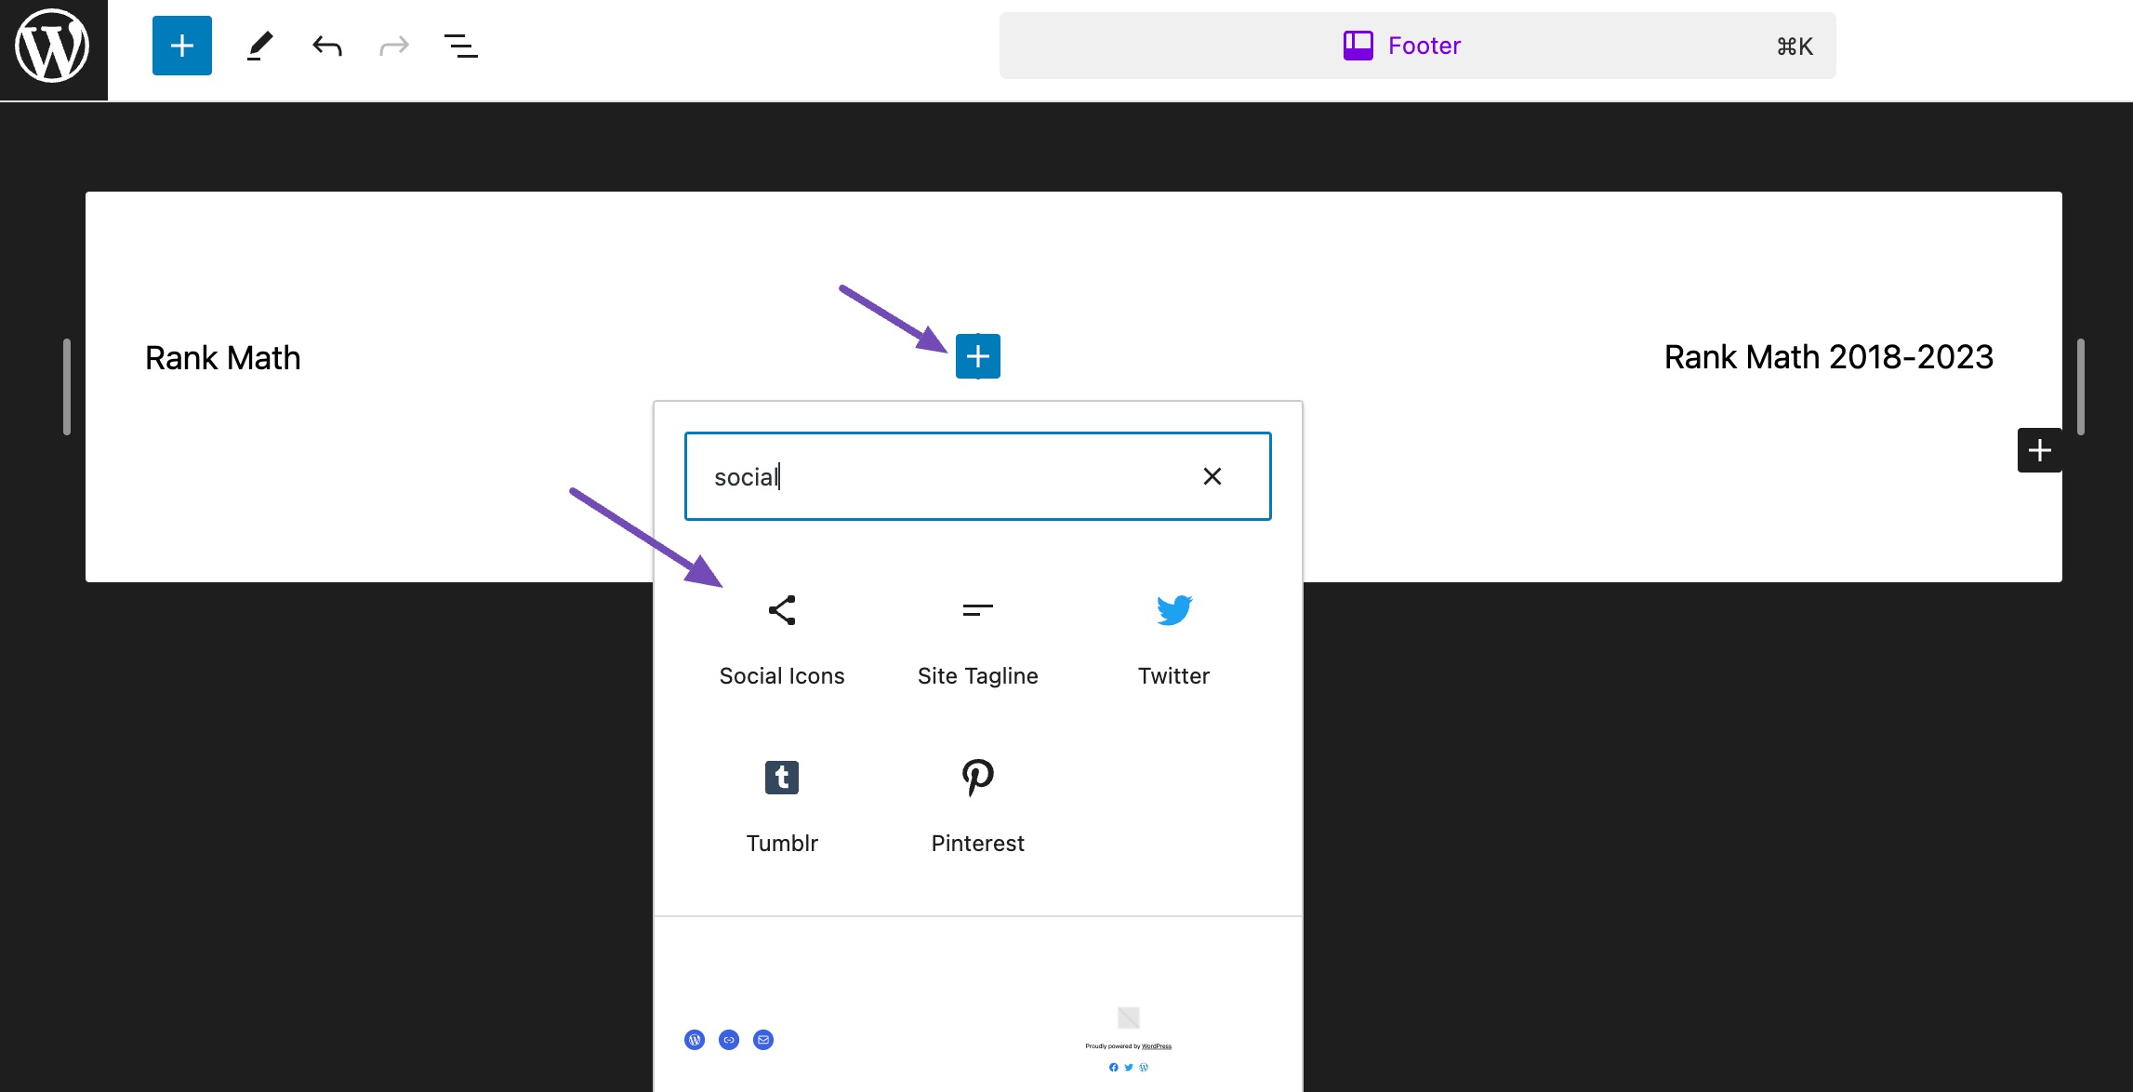The height and width of the screenshot is (1092, 2133).
Task: Insert the Social Icons block
Action: [782, 640]
